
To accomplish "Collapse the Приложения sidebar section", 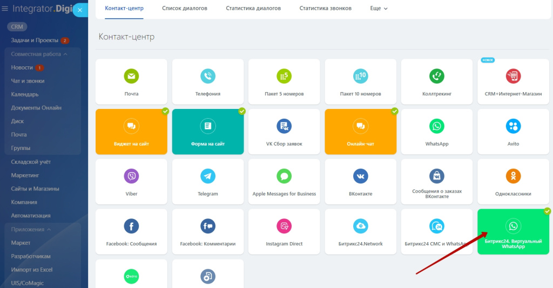I will click(49, 229).
